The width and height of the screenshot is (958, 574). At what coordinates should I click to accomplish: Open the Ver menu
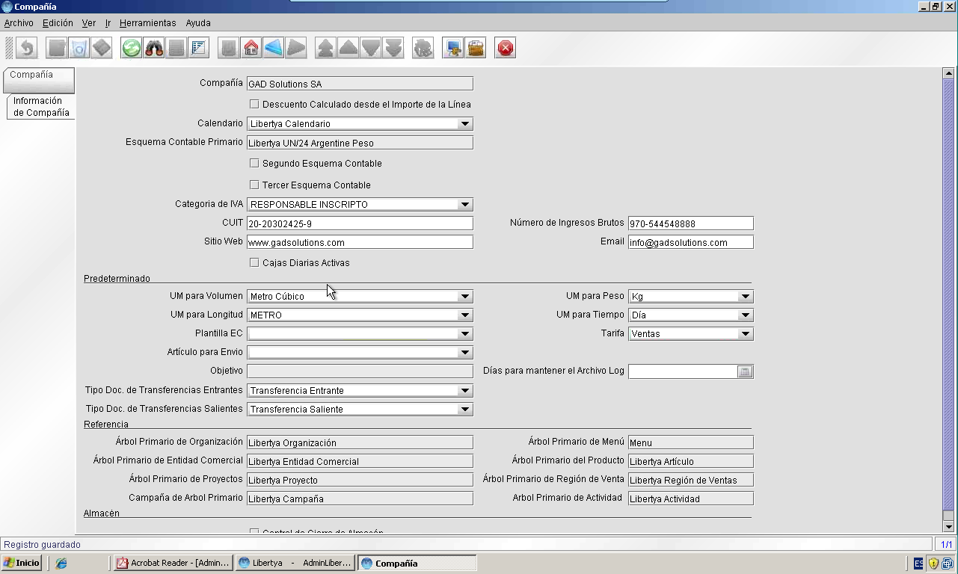point(89,23)
